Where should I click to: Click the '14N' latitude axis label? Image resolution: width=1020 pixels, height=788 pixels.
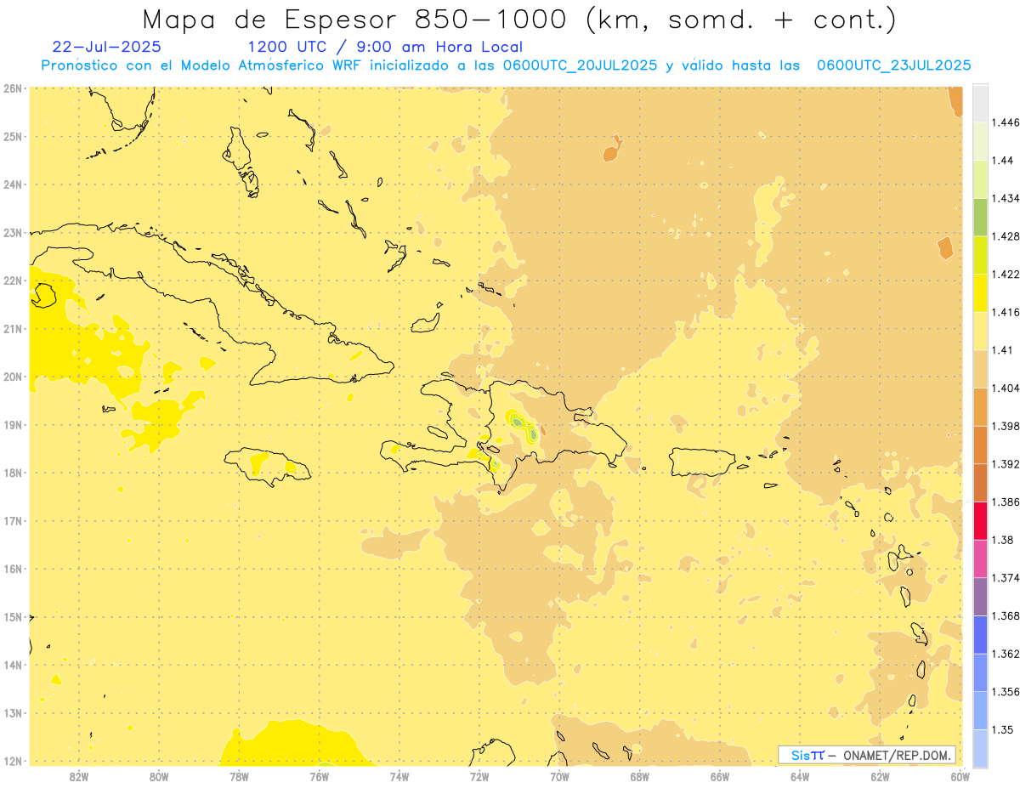tap(12, 665)
